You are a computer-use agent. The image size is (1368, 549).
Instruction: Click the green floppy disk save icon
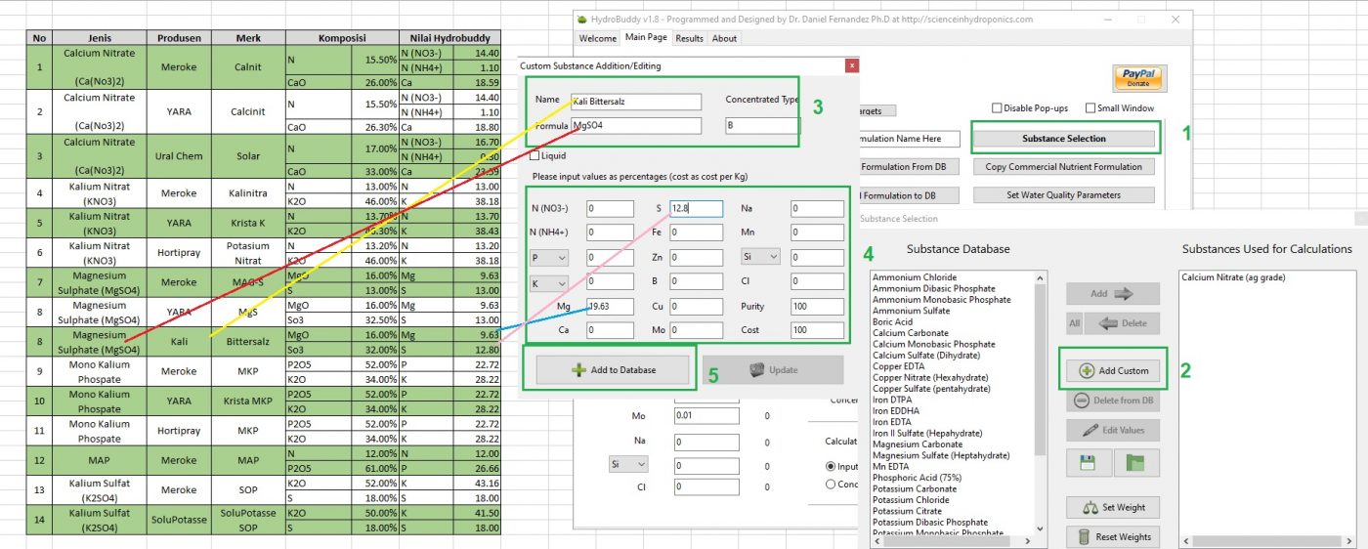1088,463
